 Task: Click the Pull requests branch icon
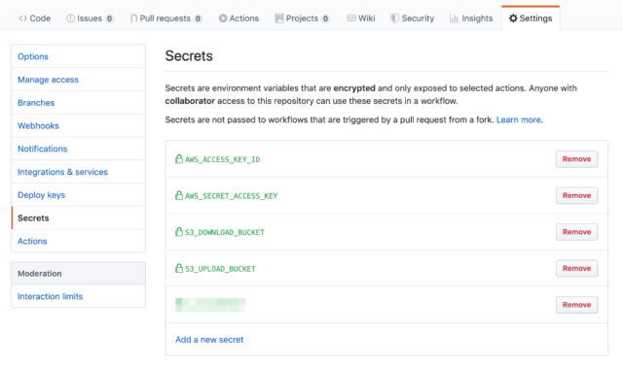pyautogui.click(x=134, y=18)
